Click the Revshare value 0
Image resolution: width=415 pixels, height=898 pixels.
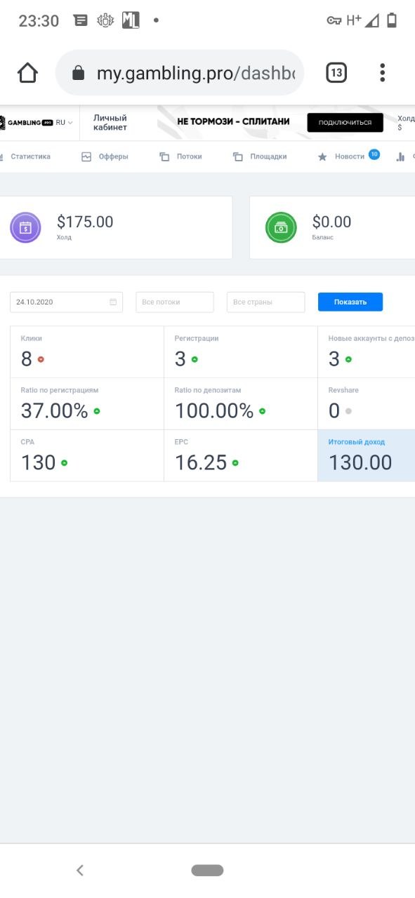tap(334, 411)
